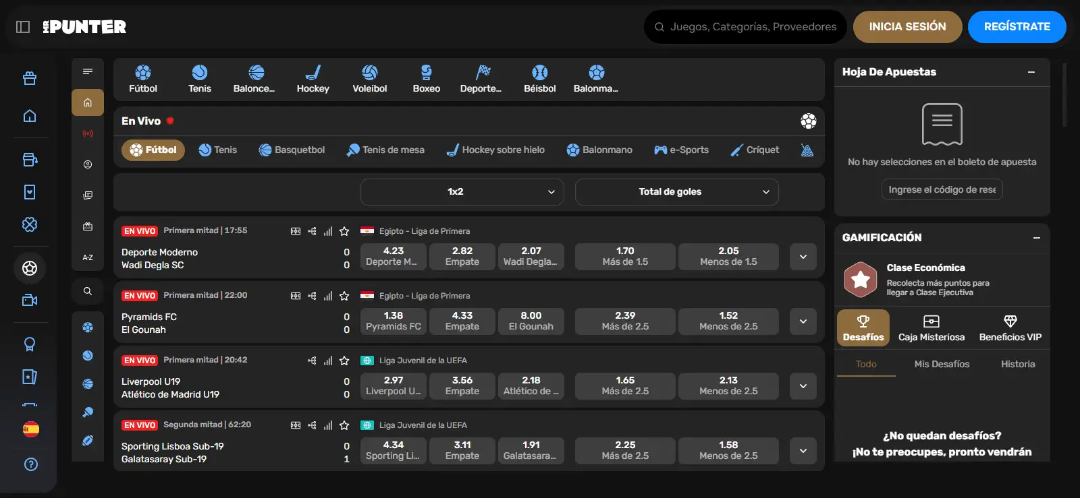
Task: Favorite the Deporte Moderno vs Wadi Degla match
Action: click(x=344, y=231)
